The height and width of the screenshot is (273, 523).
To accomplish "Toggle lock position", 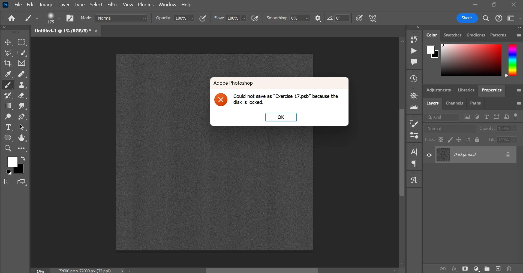I will [459, 140].
